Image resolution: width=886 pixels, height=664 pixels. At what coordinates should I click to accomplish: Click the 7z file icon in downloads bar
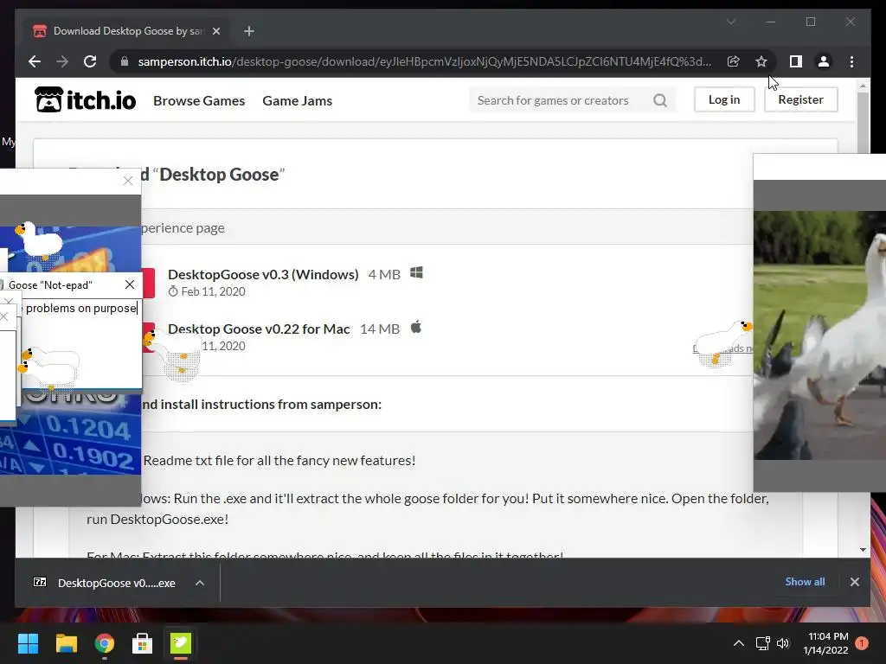pyautogui.click(x=40, y=582)
